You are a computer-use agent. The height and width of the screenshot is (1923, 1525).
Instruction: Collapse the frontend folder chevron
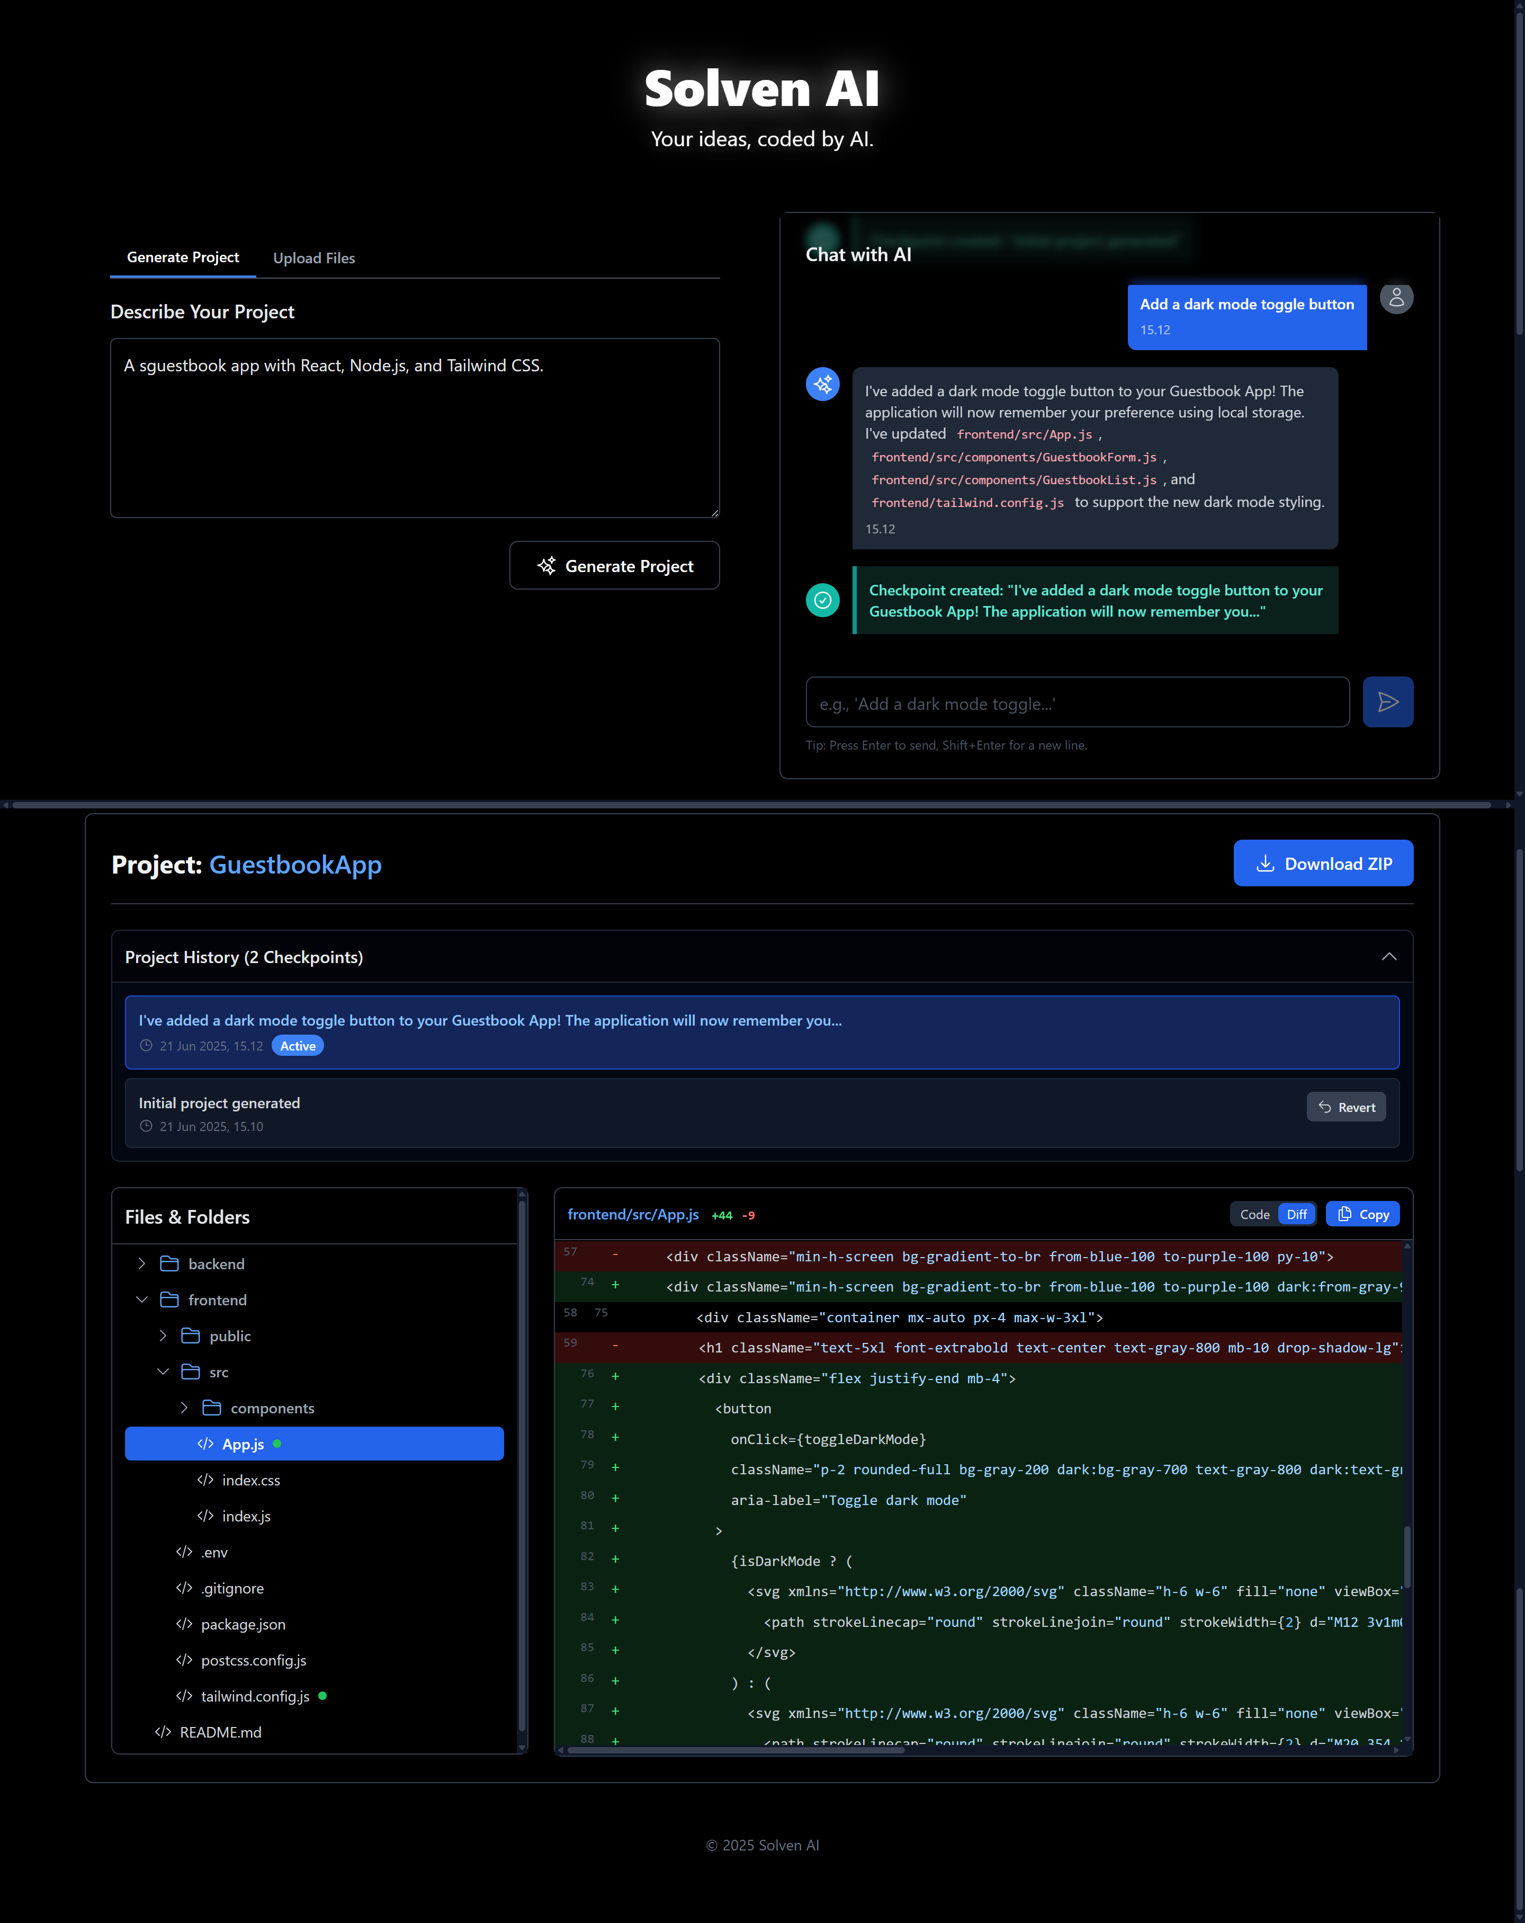(142, 1299)
